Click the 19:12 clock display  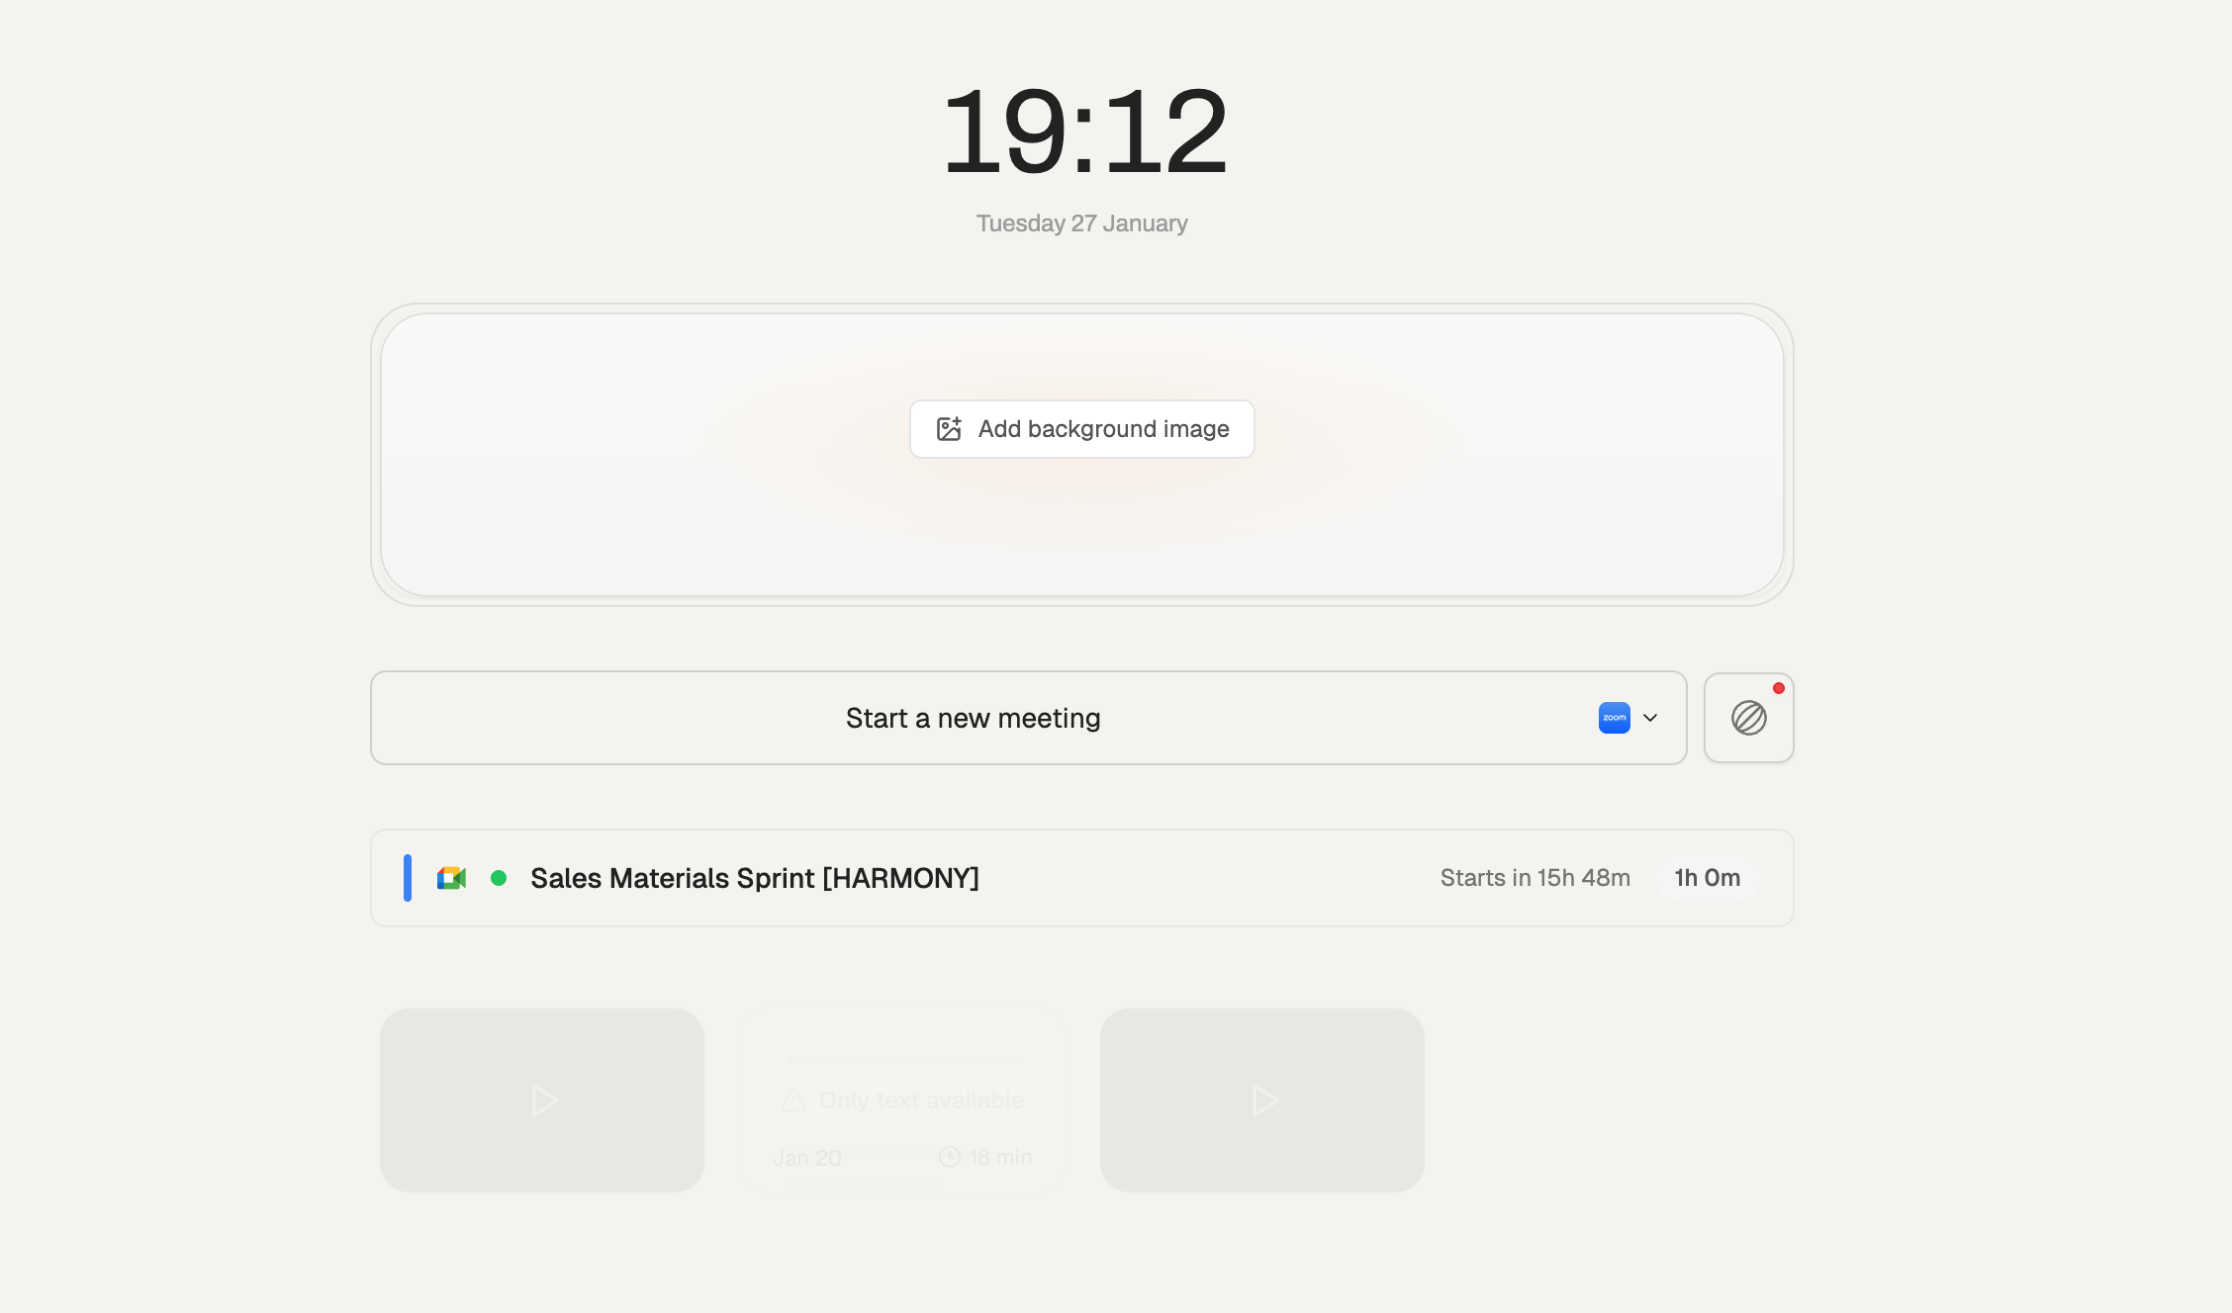click(1083, 131)
